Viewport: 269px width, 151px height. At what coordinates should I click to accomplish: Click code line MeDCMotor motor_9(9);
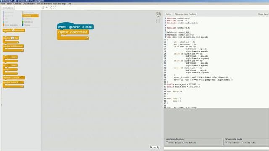pos(179,33)
